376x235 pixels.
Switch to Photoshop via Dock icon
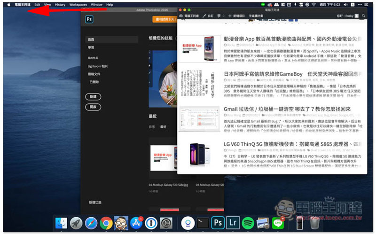pyautogui.click(x=218, y=223)
